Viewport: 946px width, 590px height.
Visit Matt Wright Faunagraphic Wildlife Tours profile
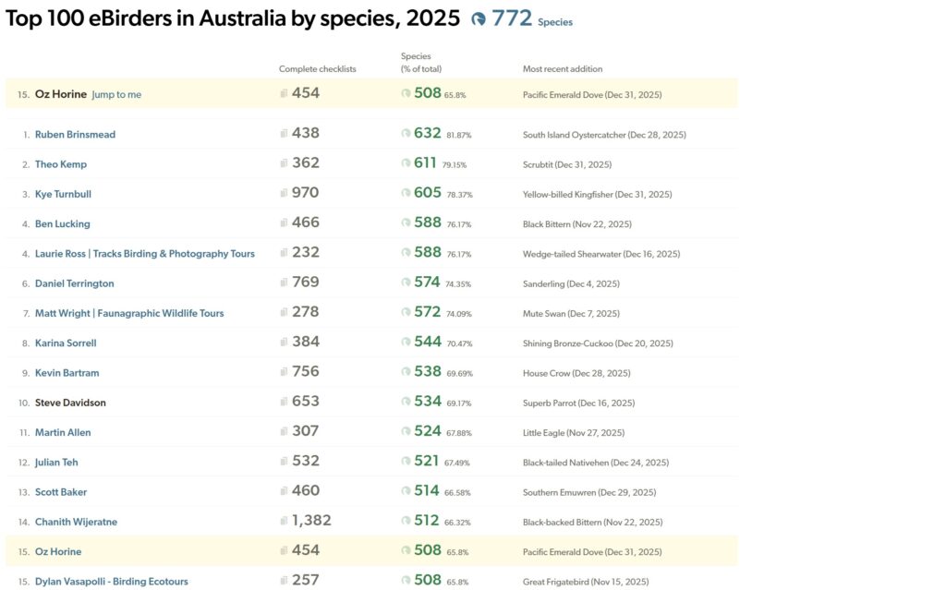pos(129,313)
